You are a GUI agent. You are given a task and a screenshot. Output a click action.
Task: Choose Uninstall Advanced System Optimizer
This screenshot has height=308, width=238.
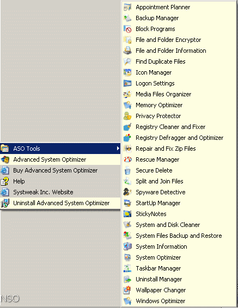pos(60,203)
